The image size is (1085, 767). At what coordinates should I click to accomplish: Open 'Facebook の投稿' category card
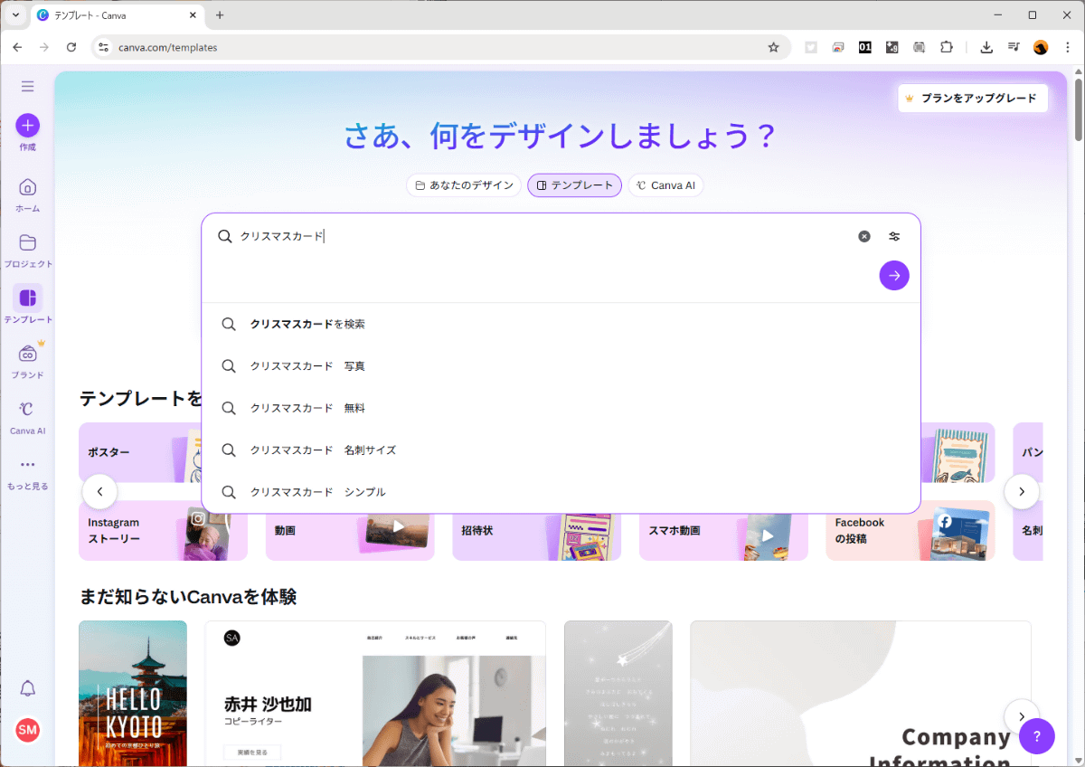click(x=910, y=530)
